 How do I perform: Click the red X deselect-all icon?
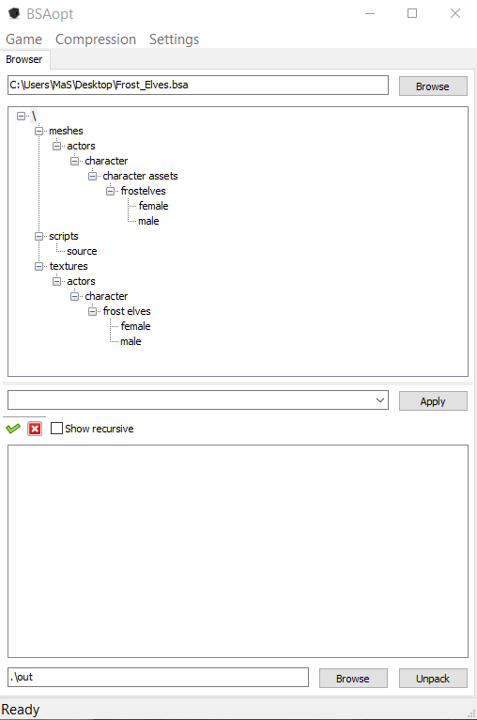click(35, 429)
